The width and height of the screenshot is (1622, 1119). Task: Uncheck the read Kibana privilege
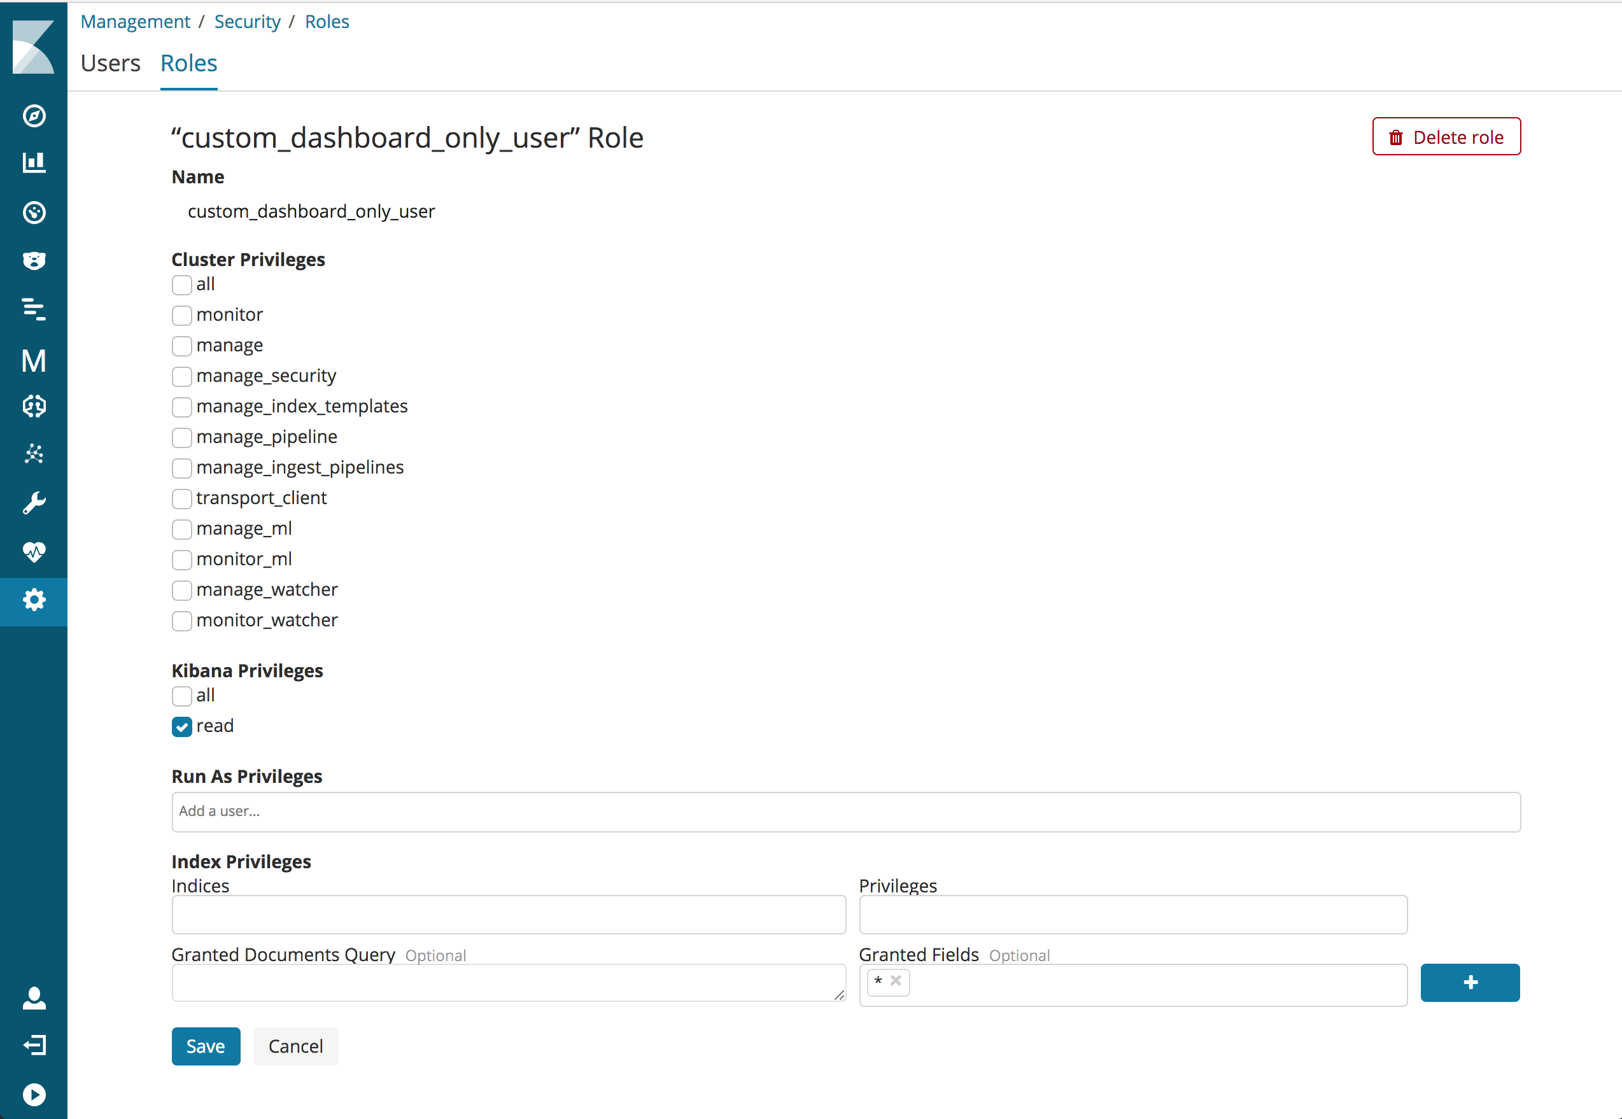181,727
